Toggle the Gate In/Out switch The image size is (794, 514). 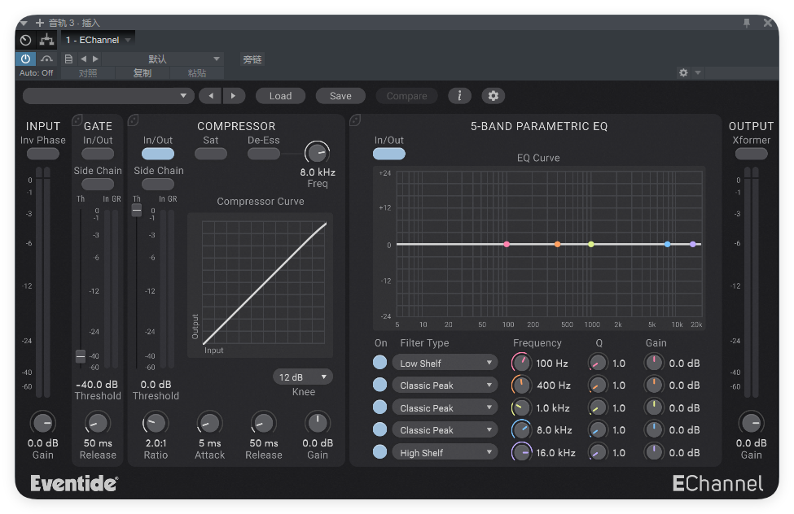[98, 154]
